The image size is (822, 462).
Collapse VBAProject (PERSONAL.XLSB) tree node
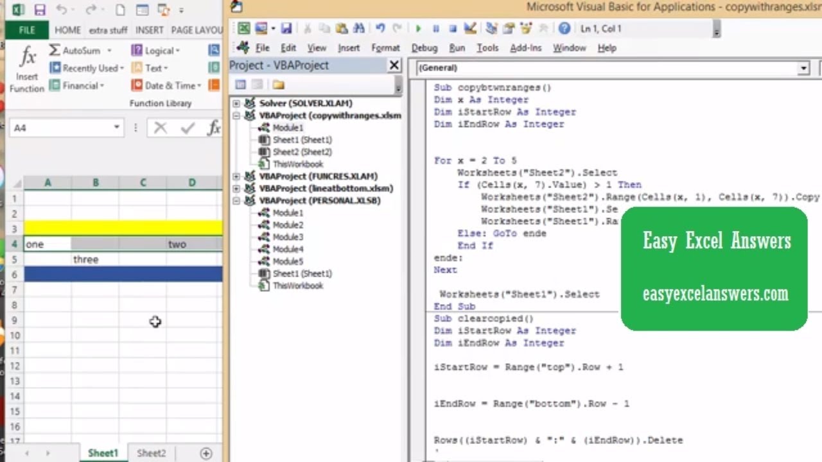[236, 201]
